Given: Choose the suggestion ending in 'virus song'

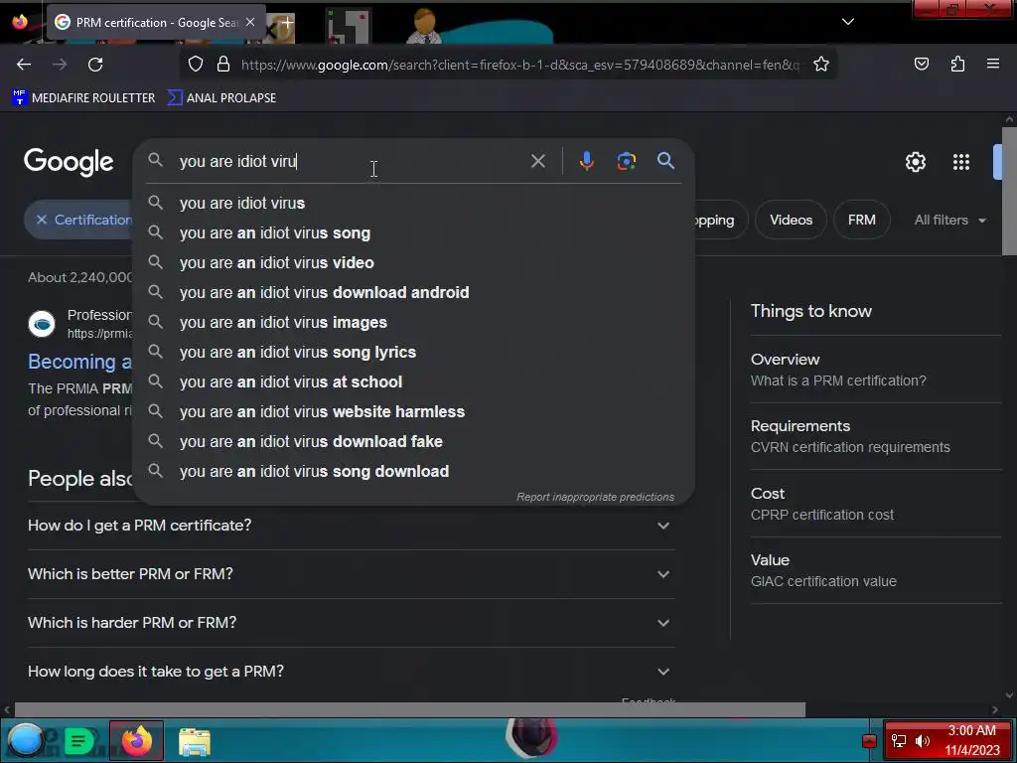Looking at the screenshot, I should click(x=414, y=232).
